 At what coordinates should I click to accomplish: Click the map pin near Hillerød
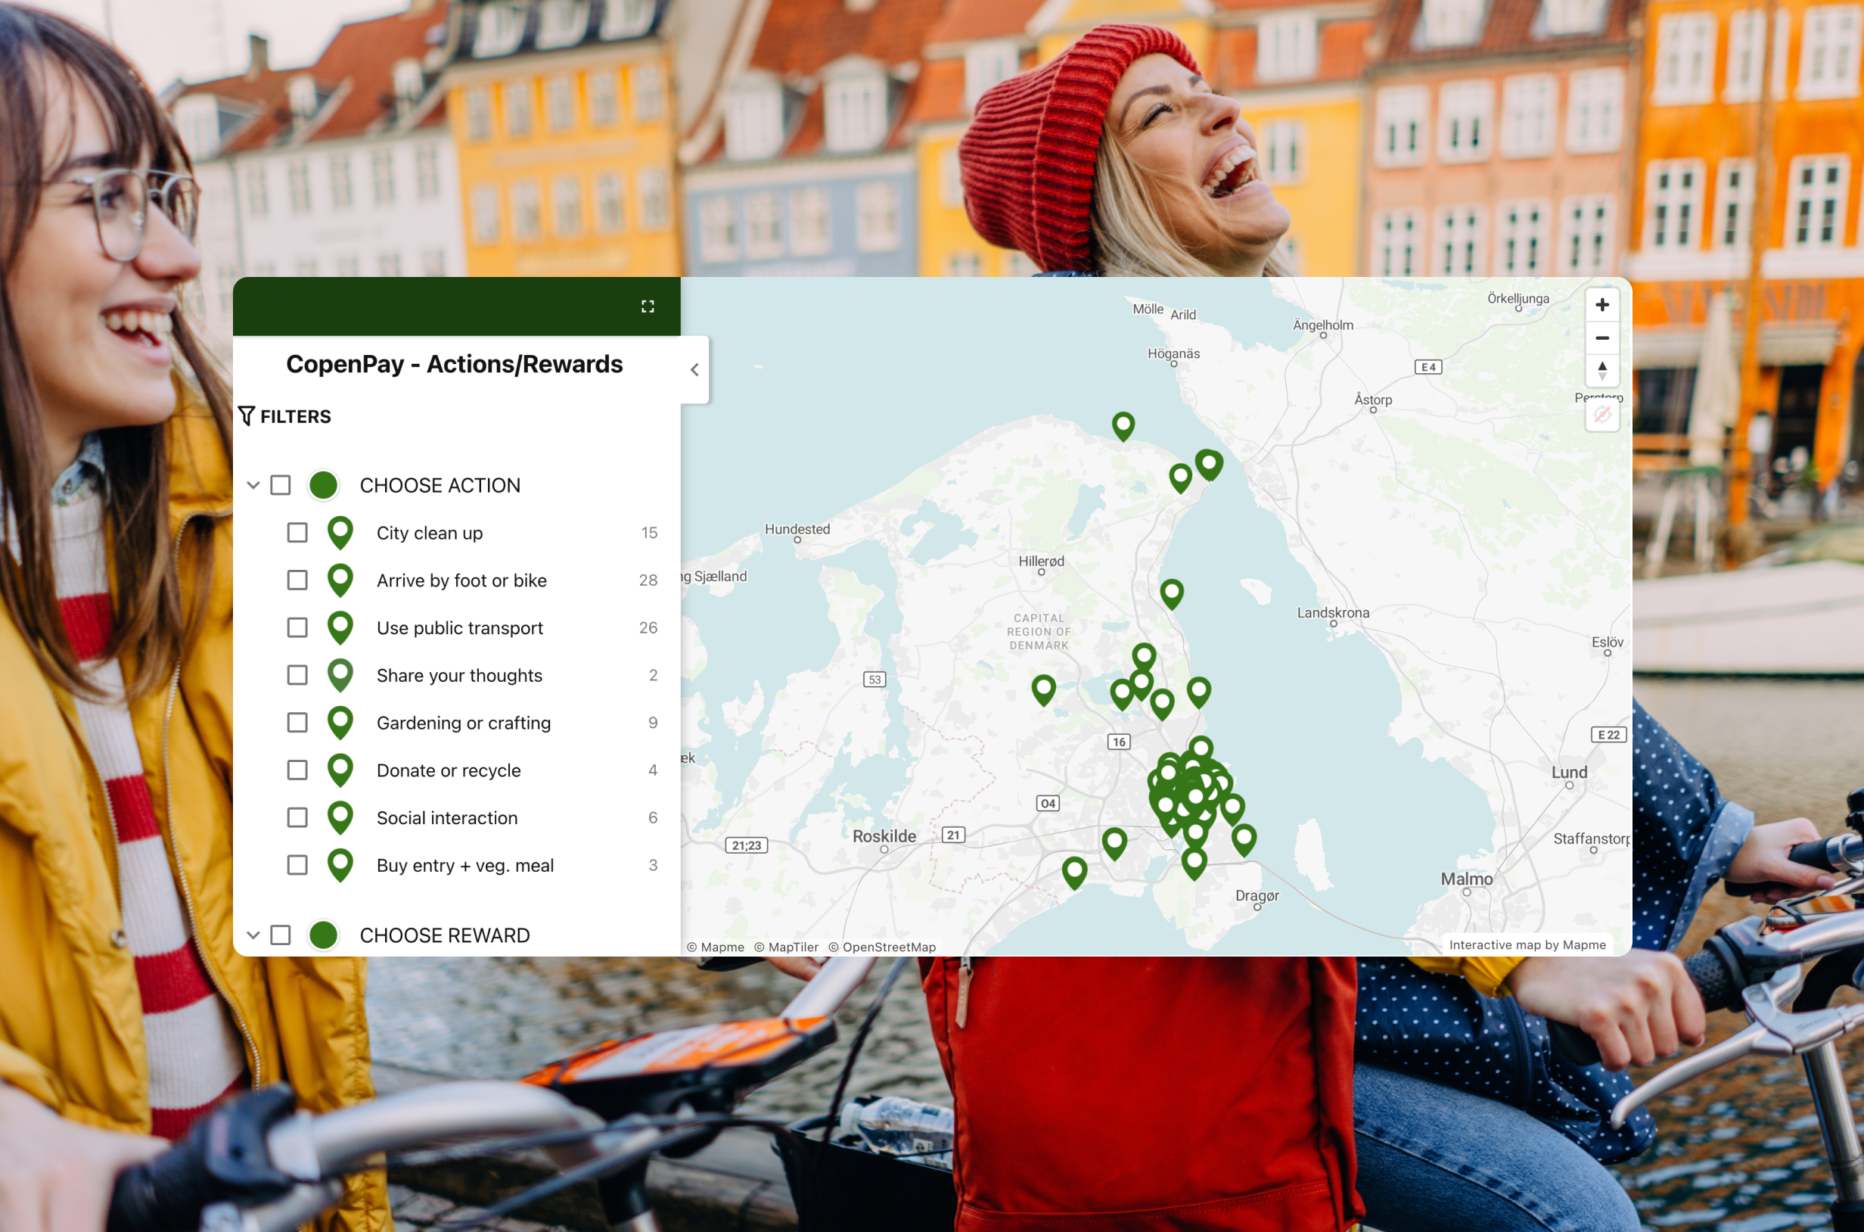(x=1171, y=593)
